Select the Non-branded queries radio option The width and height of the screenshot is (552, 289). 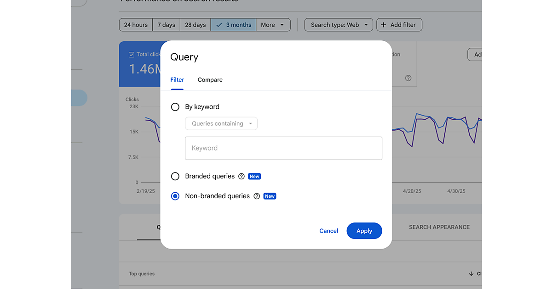point(175,196)
